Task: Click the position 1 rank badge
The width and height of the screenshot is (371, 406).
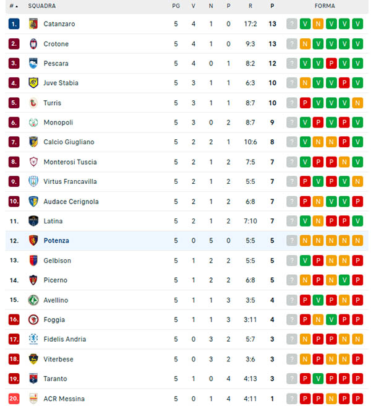Action: point(14,24)
